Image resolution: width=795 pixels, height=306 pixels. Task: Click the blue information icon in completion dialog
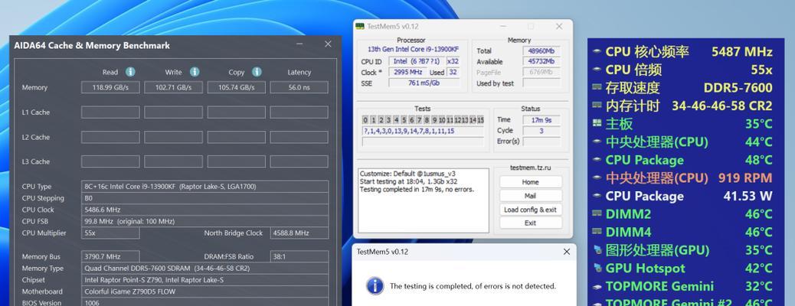375,286
